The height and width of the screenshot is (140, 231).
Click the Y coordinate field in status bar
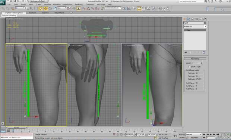tap(140, 134)
